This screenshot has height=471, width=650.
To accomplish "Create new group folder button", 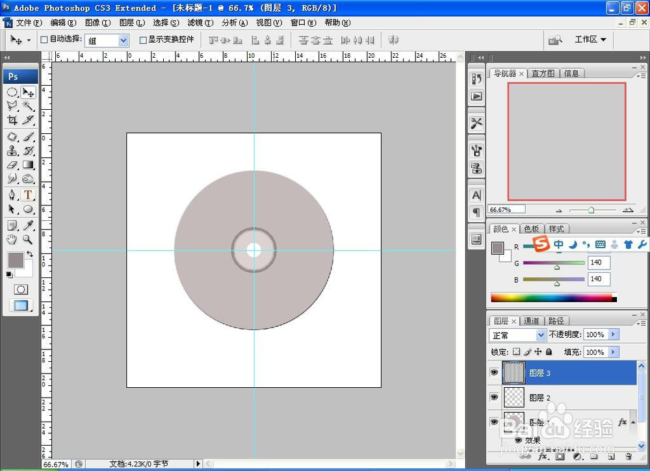I will (594, 457).
